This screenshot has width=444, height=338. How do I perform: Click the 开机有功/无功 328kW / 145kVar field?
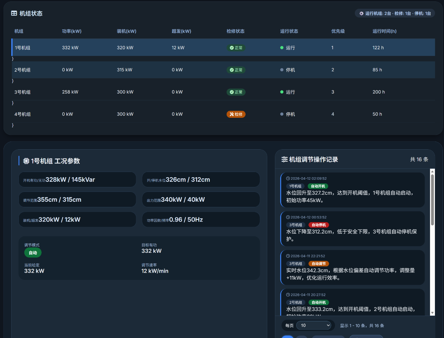[77, 180]
